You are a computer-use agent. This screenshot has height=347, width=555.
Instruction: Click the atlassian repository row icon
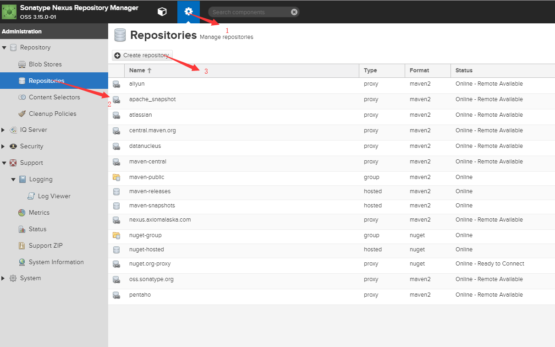pos(116,115)
